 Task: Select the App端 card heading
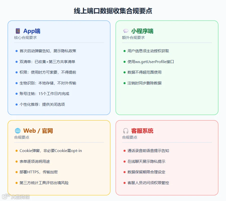(32, 31)
